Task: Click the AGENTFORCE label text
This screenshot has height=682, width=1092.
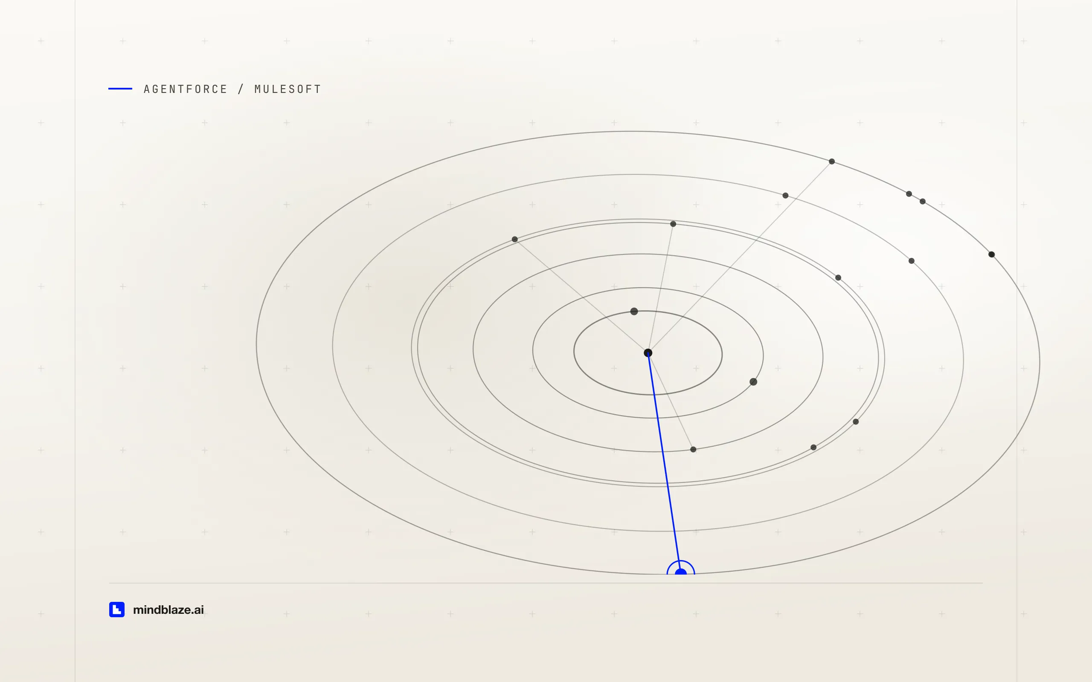Action: coord(186,90)
